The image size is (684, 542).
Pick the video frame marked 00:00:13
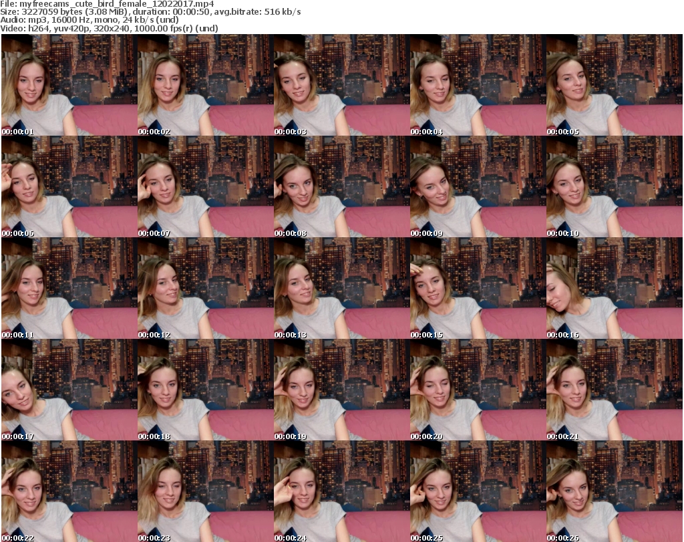[x=341, y=289]
